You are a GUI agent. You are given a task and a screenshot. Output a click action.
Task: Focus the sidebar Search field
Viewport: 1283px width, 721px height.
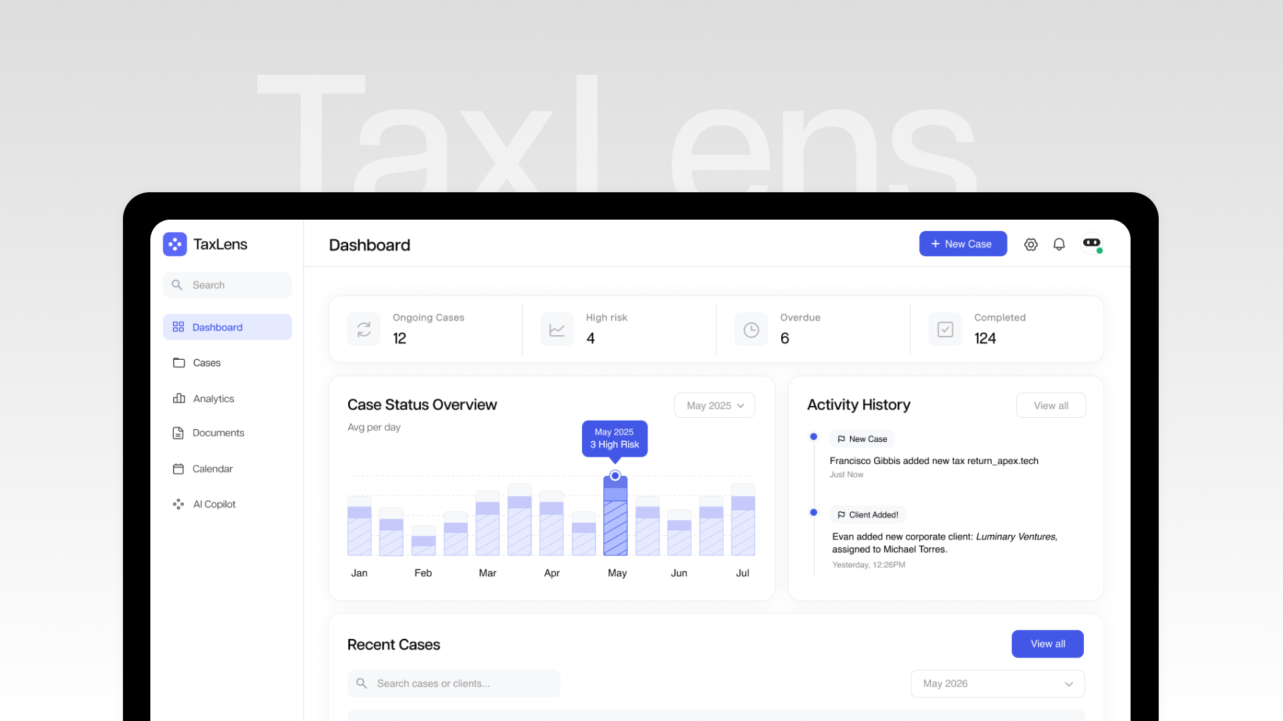pos(227,285)
